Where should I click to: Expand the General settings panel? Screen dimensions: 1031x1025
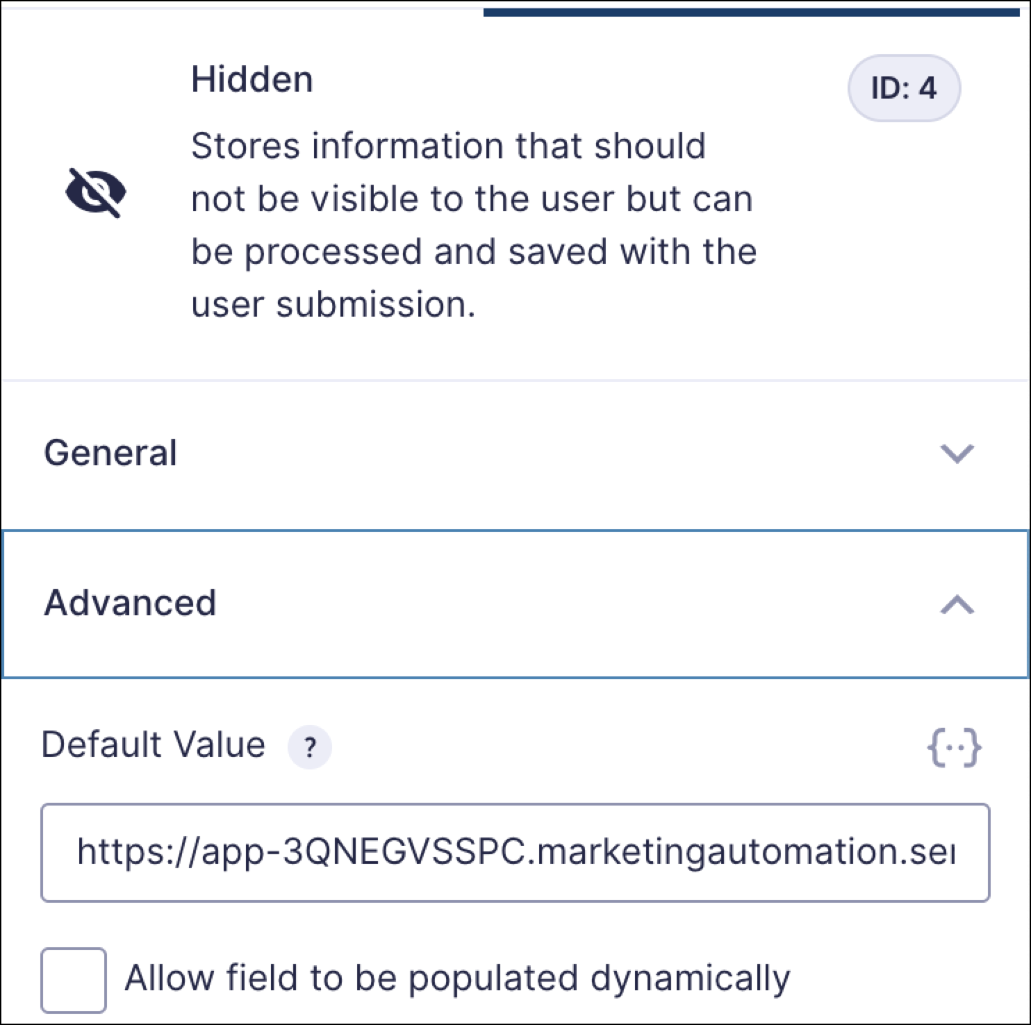[x=515, y=453]
